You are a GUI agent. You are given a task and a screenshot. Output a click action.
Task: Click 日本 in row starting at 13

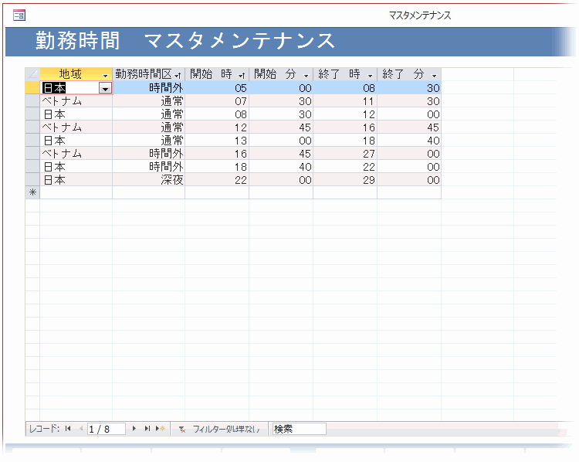pyautogui.click(x=76, y=141)
